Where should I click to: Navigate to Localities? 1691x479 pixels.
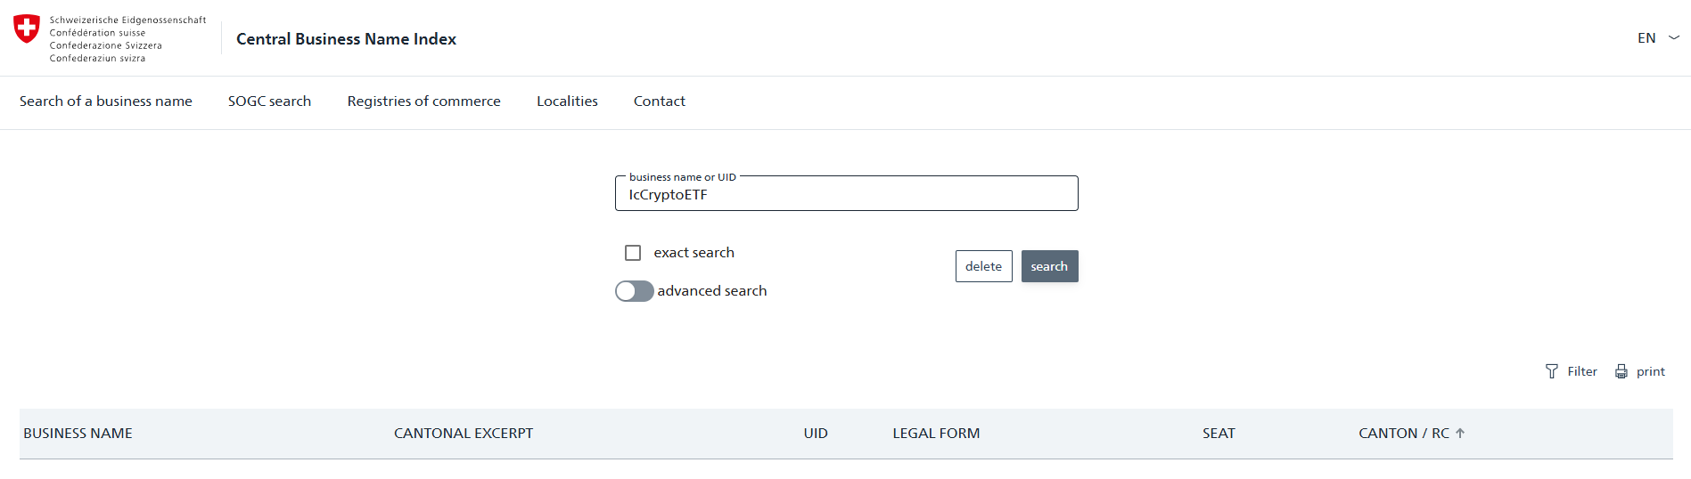pyautogui.click(x=567, y=101)
